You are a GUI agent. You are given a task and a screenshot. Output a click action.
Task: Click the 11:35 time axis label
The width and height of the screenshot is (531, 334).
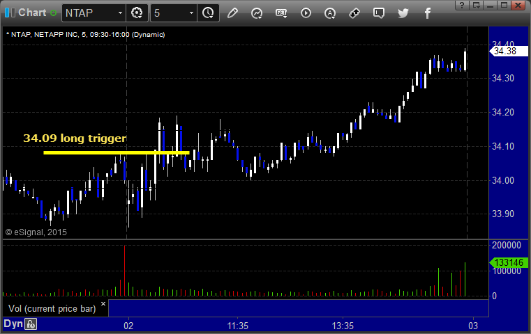(x=237, y=326)
